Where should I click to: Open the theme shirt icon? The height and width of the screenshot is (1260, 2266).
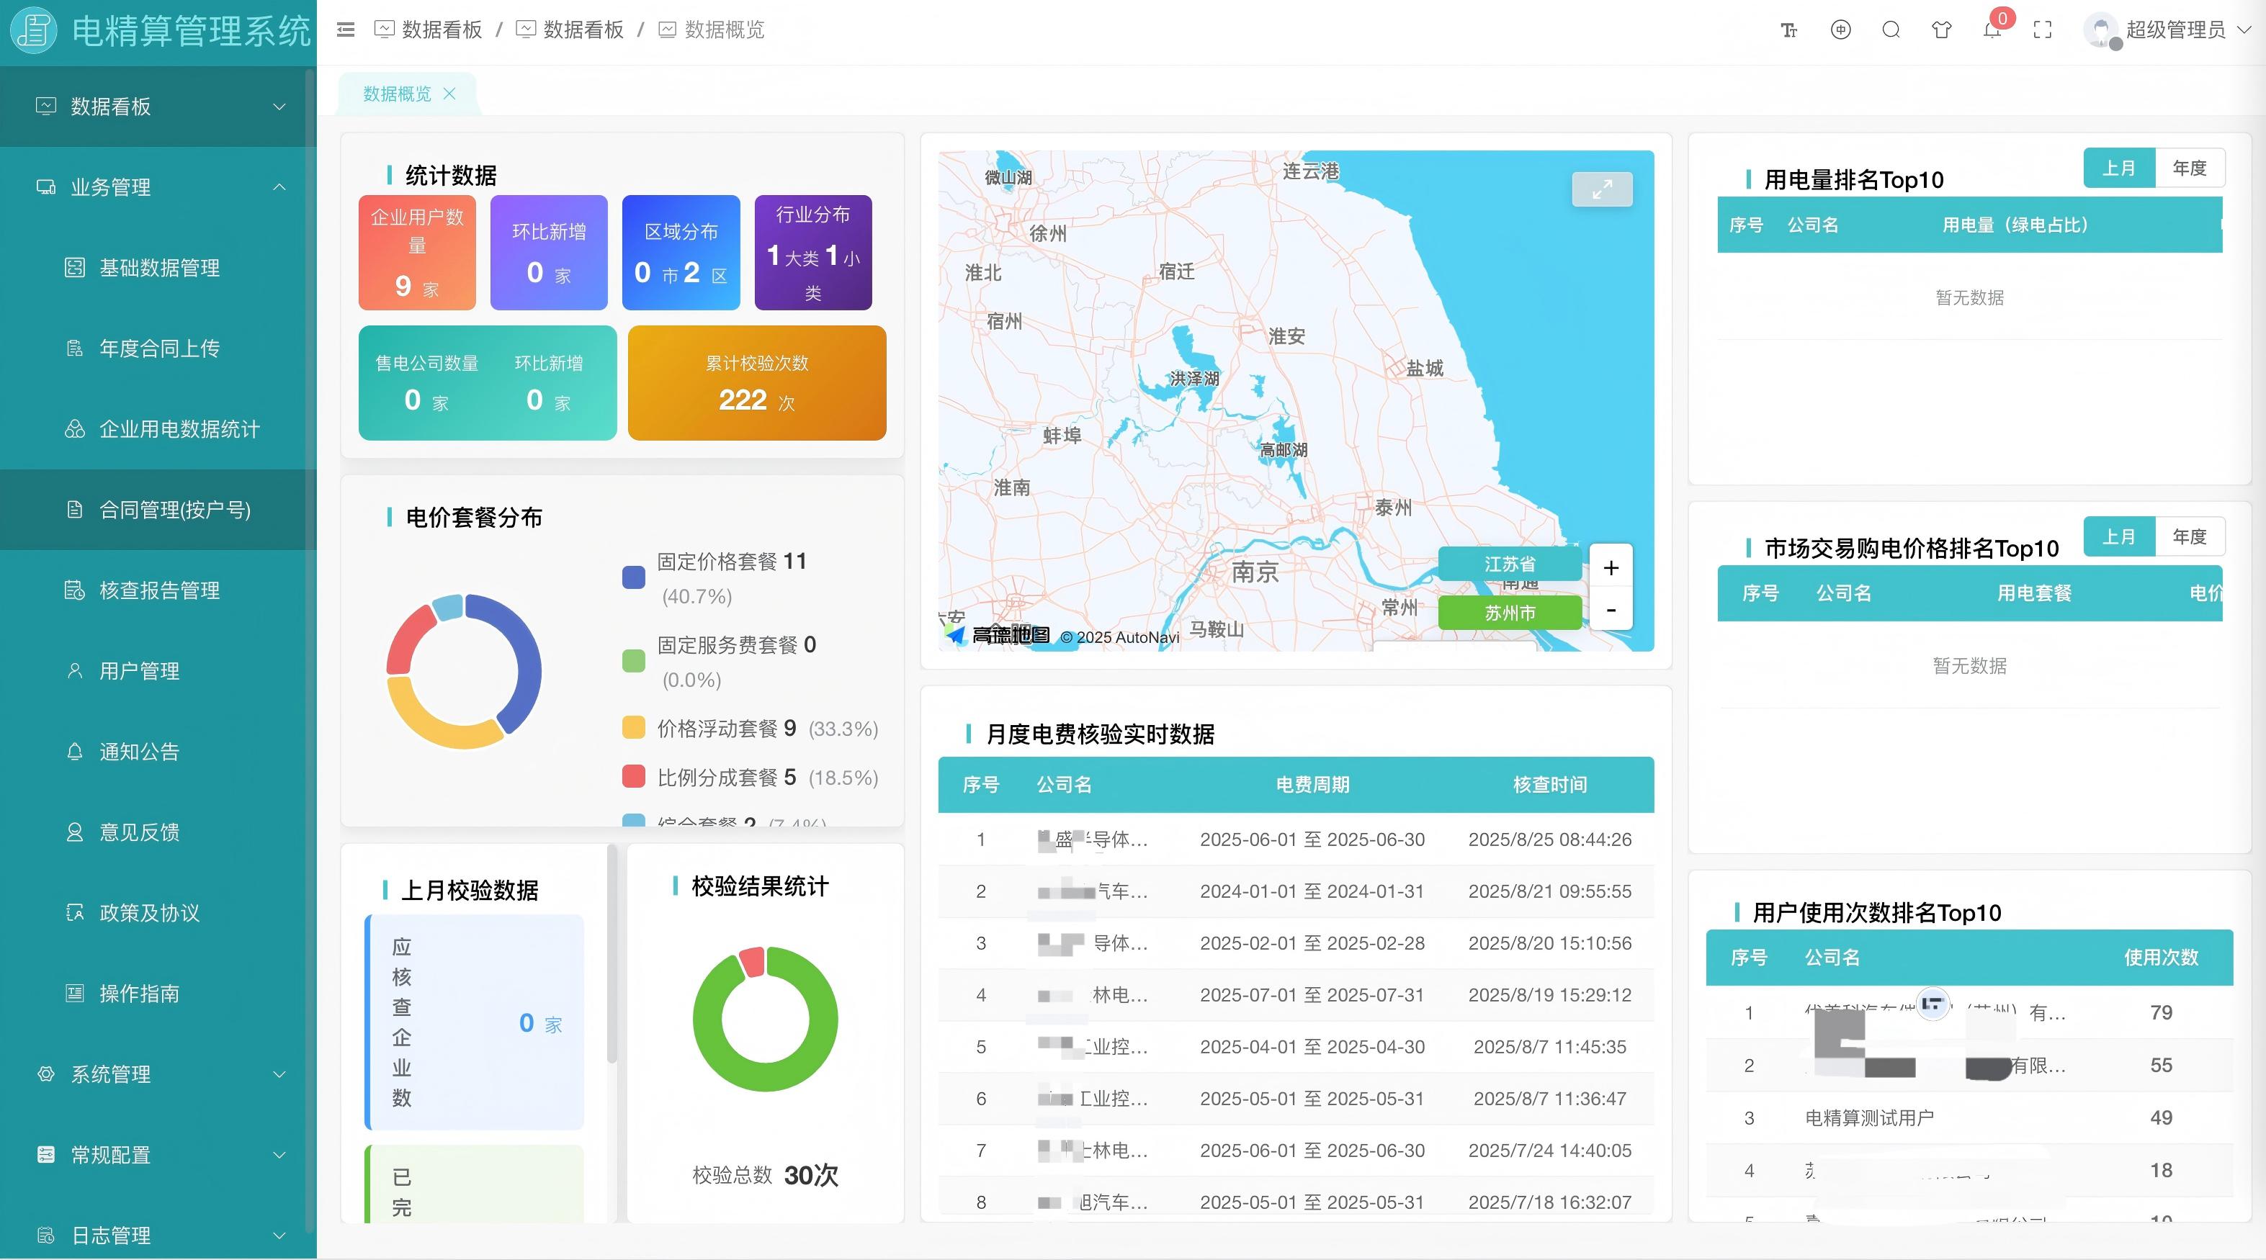click(1941, 30)
